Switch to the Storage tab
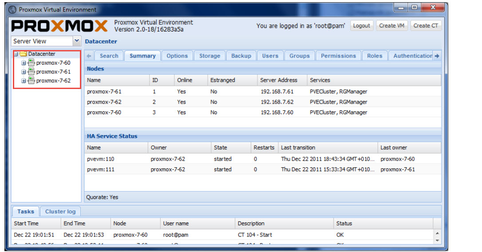Screen dimensions: 482x252 click(x=209, y=56)
